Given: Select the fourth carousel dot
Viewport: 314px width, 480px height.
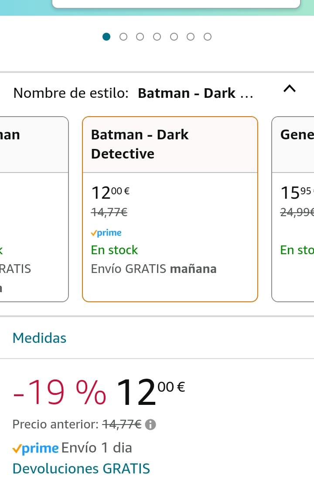Looking at the screenshot, I should (157, 37).
